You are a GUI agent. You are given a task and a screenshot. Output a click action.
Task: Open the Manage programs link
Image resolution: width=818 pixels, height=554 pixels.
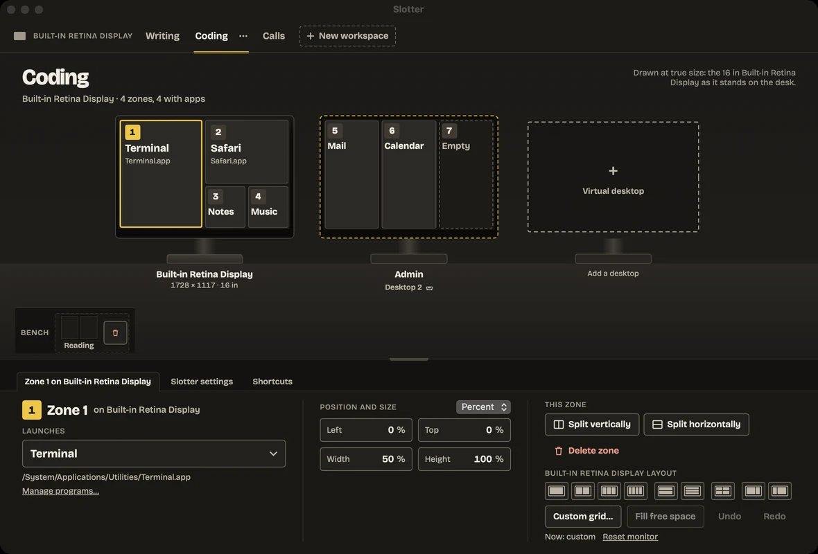pyautogui.click(x=60, y=491)
